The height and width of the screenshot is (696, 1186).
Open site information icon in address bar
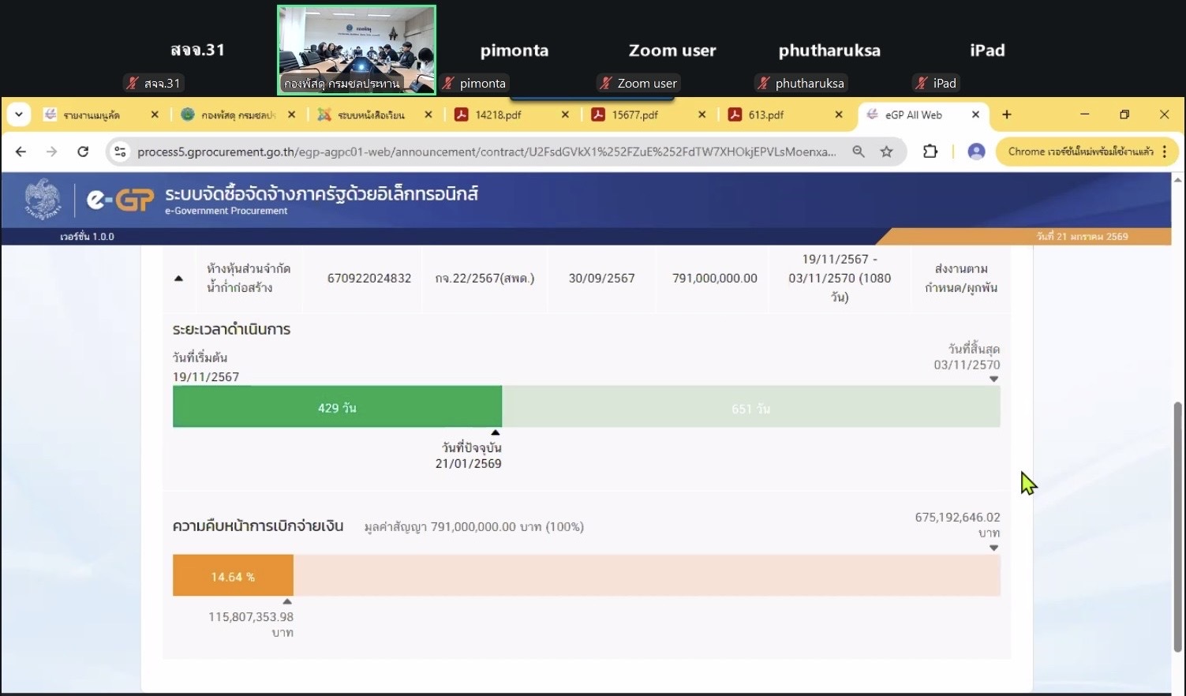(120, 152)
